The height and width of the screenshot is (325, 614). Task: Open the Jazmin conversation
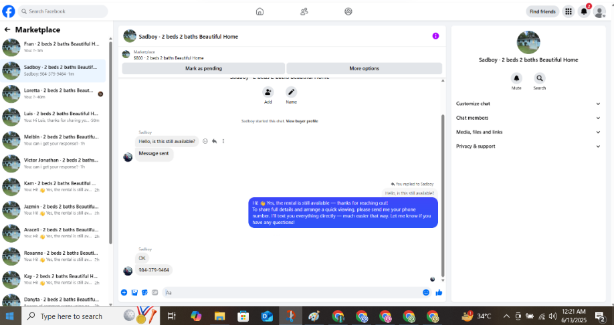coord(54,209)
